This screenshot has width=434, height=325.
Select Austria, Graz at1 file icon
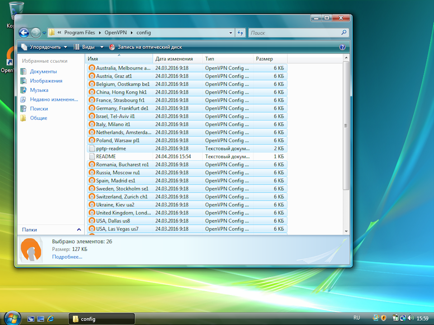coord(92,76)
